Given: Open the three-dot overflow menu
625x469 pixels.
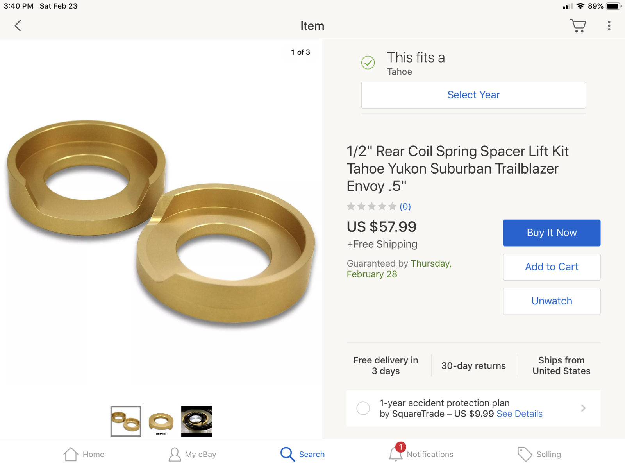Looking at the screenshot, I should pyautogui.click(x=609, y=26).
